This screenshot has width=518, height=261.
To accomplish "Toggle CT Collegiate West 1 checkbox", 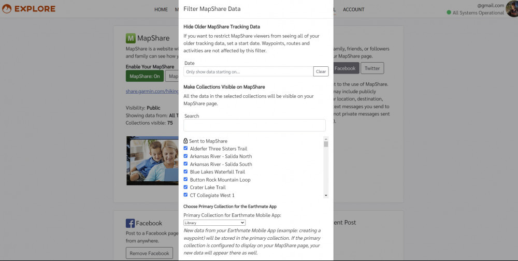I will click(185, 195).
